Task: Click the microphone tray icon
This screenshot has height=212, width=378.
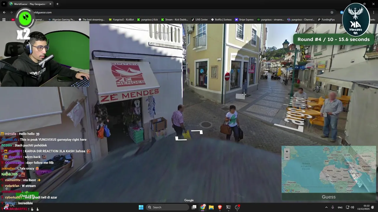Action: click(333, 207)
